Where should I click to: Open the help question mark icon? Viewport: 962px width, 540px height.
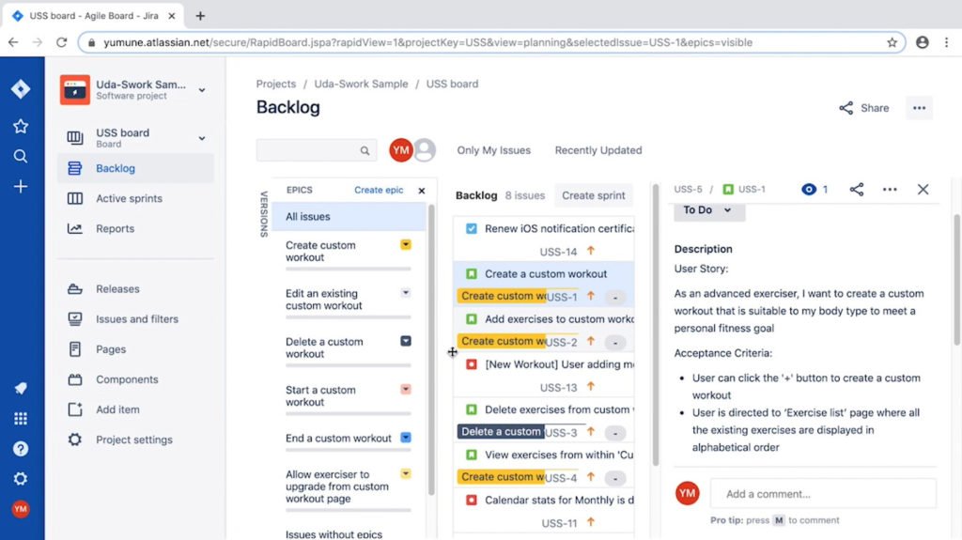(x=21, y=449)
